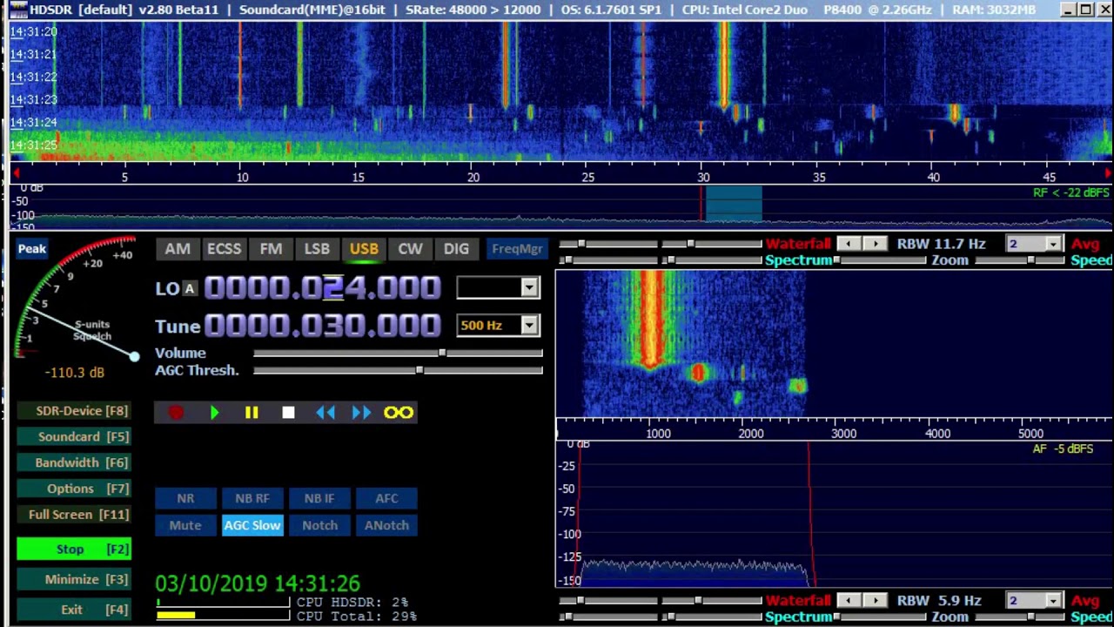
Task: Switch to FM mode
Action: 271,249
